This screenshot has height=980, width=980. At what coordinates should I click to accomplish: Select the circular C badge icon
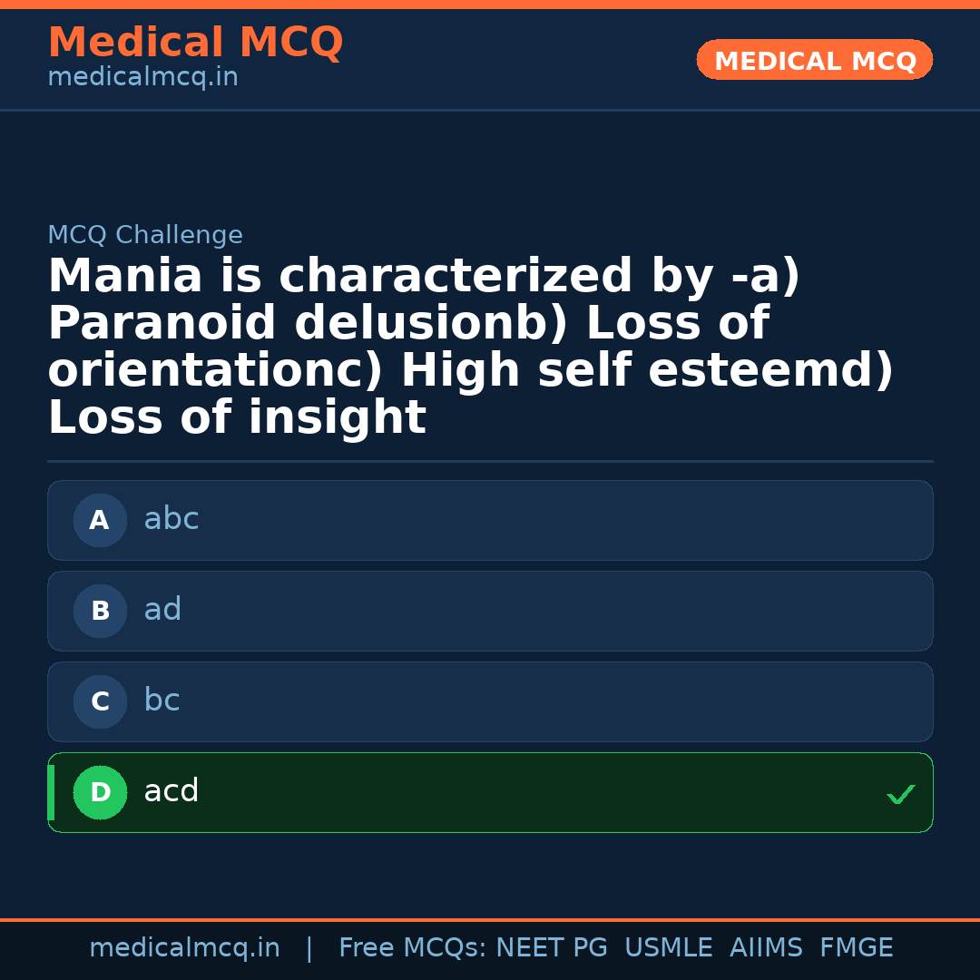(100, 701)
